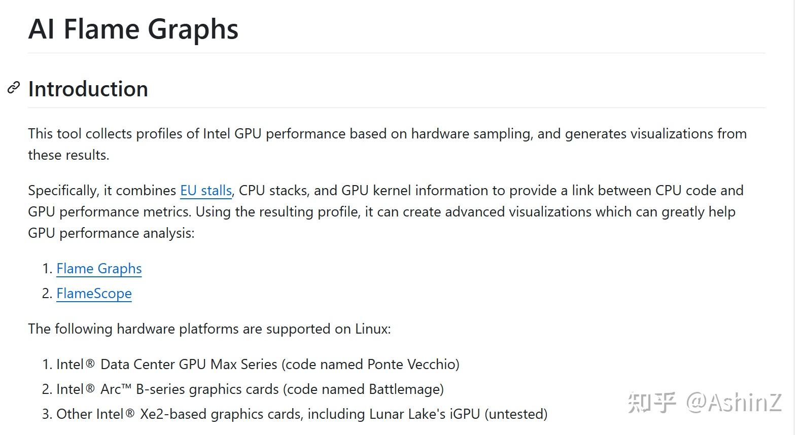
Task: Click the "(untested)" note
Action: coord(516,414)
